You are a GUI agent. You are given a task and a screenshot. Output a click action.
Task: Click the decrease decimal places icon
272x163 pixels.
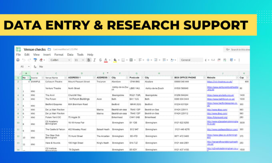219,60
